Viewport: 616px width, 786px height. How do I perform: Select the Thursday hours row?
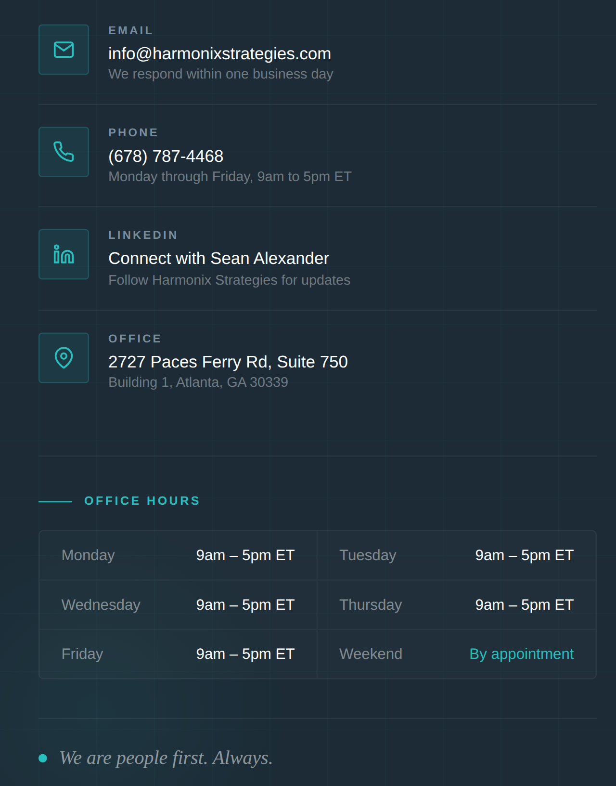pos(456,605)
